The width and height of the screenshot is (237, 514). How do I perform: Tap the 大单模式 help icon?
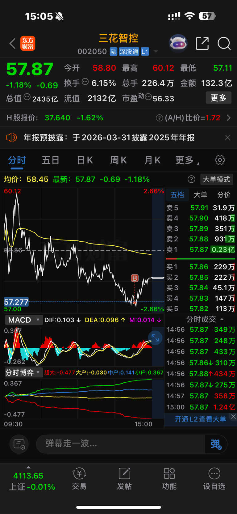pos(191,179)
